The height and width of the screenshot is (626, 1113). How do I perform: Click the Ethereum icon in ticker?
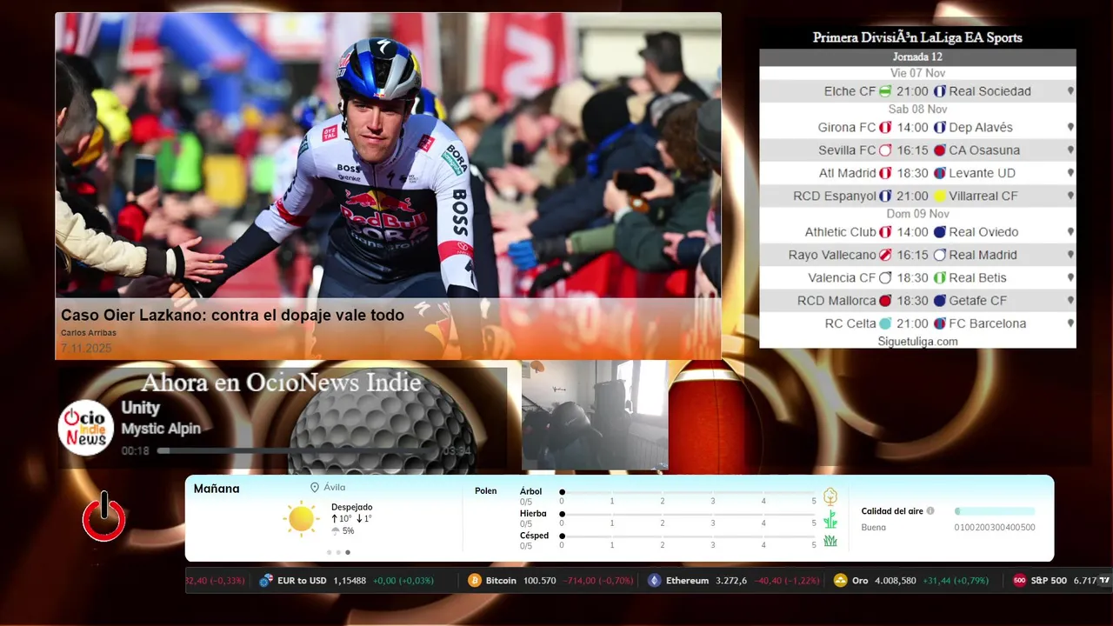[x=654, y=581]
